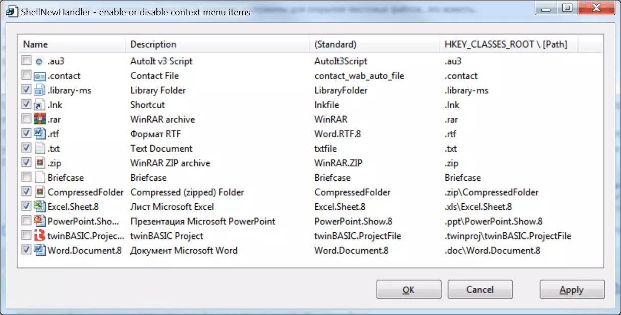Click 'Лист Microsoft Excel' description
This screenshot has width=621, height=315.
point(172,207)
